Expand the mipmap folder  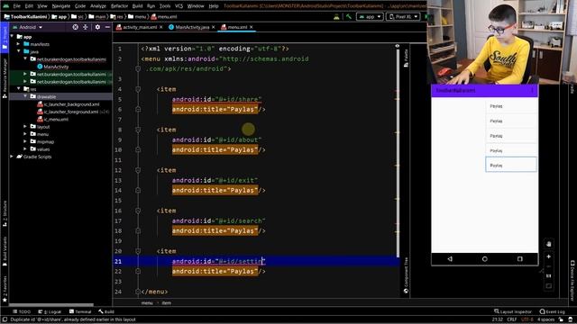pos(25,141)
